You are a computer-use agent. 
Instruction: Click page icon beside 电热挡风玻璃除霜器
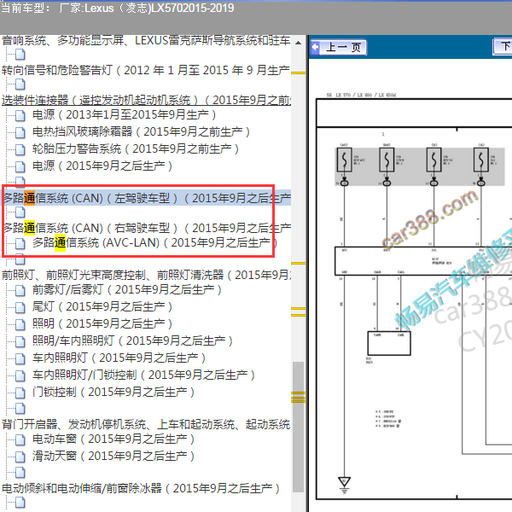pyautogui.click(x=20, y=132)
